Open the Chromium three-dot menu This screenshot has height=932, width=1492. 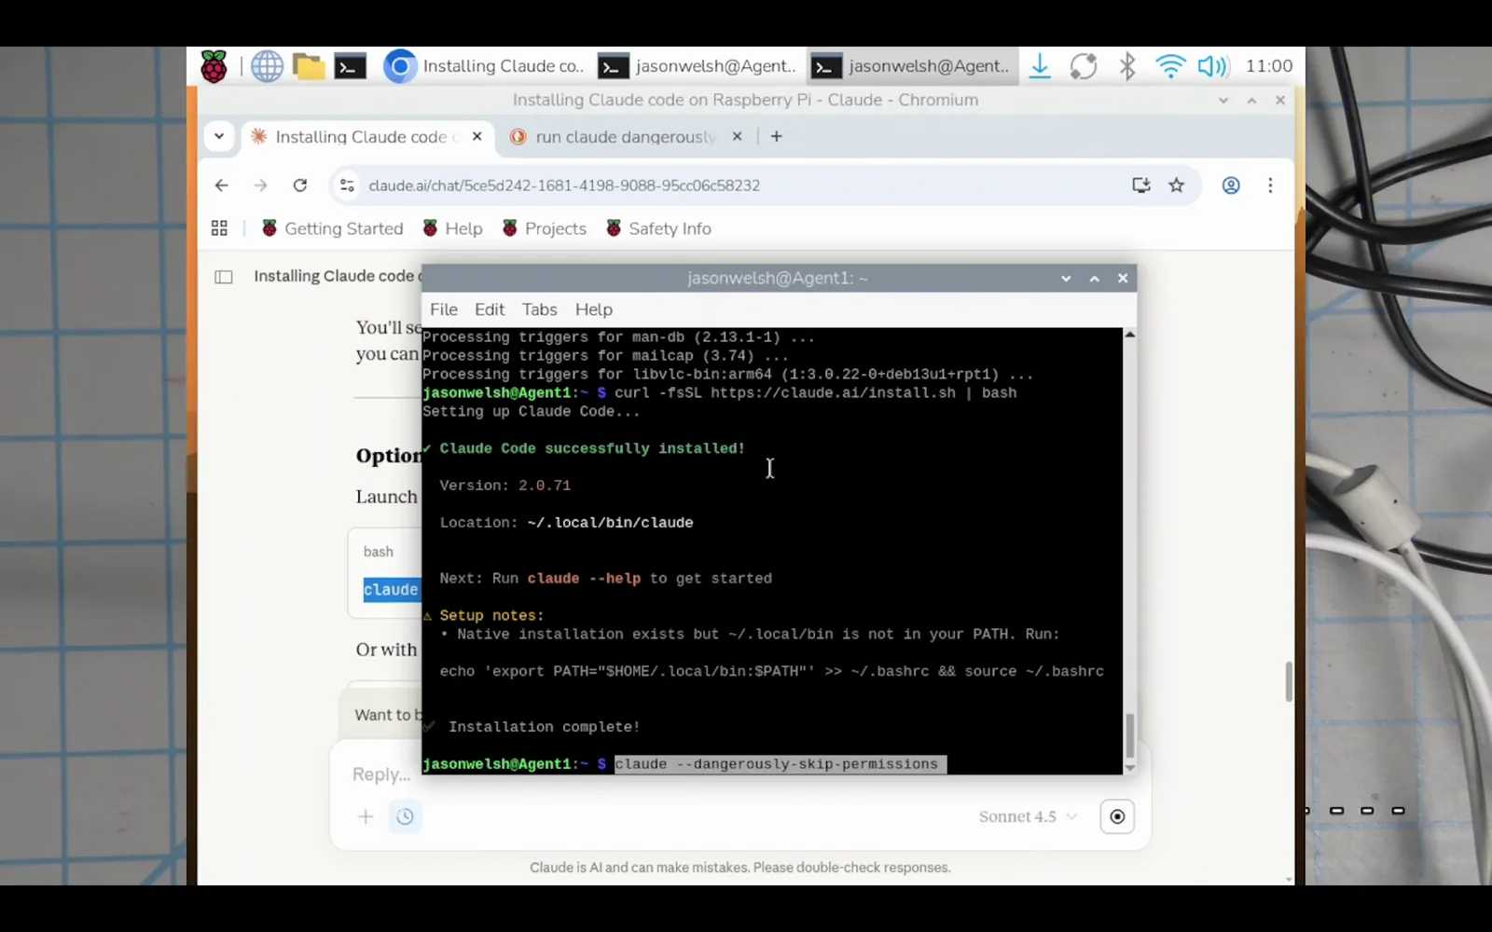[x=1270, y=185]
